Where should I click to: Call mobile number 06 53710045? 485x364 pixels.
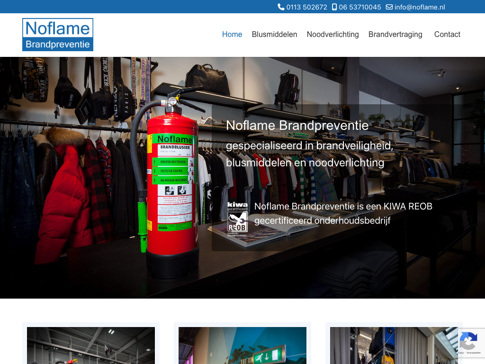(360, 7)
